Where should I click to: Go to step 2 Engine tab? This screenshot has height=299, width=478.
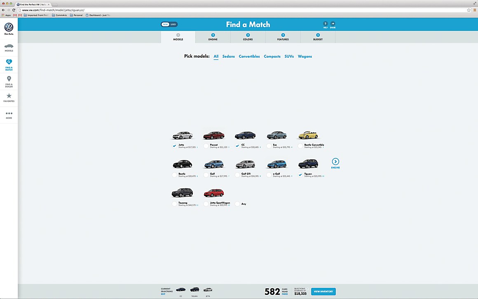point(213,37)
